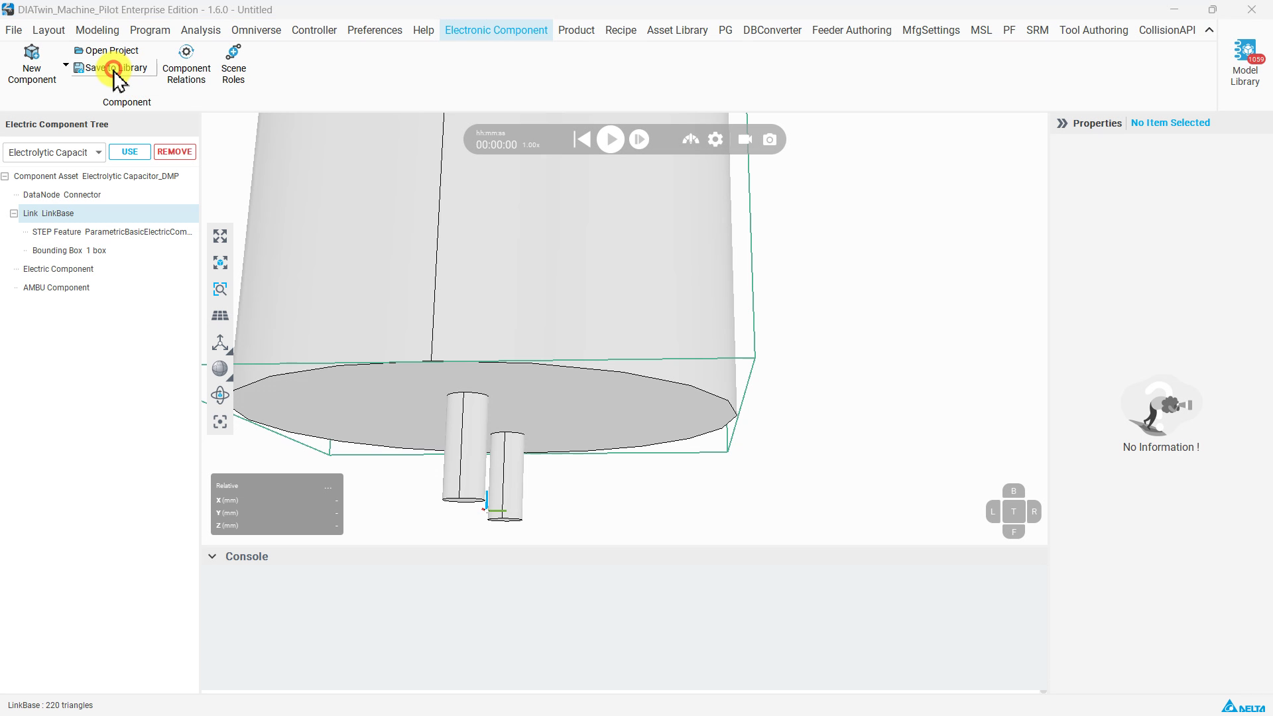Open the Layout tab

point(48,30)
